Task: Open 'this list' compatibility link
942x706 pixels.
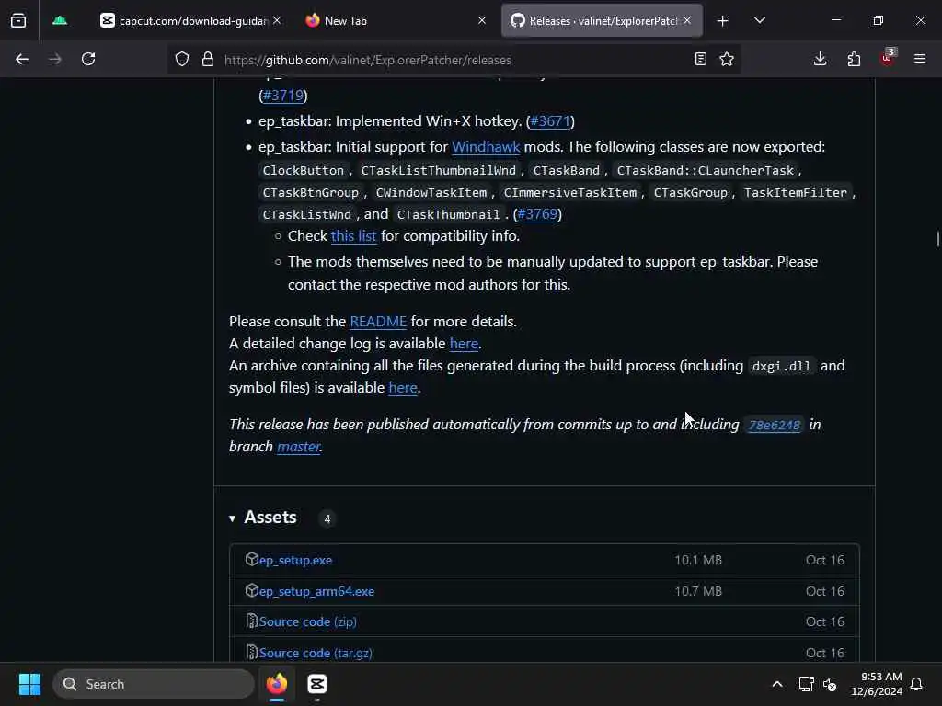Action: 353,236
